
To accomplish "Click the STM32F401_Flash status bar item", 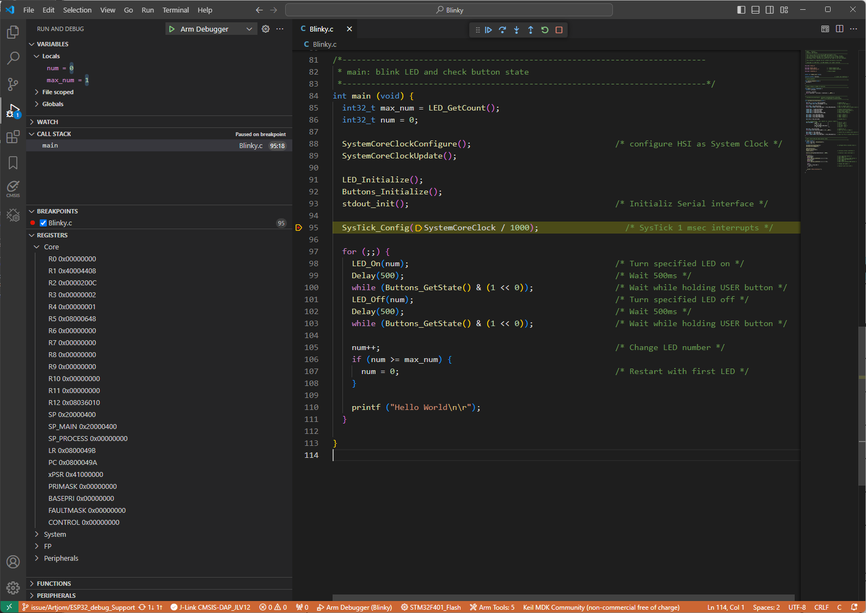I will [431, 608].
